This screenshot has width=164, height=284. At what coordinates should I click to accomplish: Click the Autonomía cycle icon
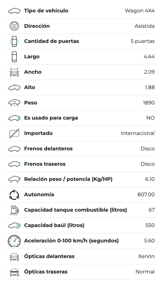tap(14, 195)
